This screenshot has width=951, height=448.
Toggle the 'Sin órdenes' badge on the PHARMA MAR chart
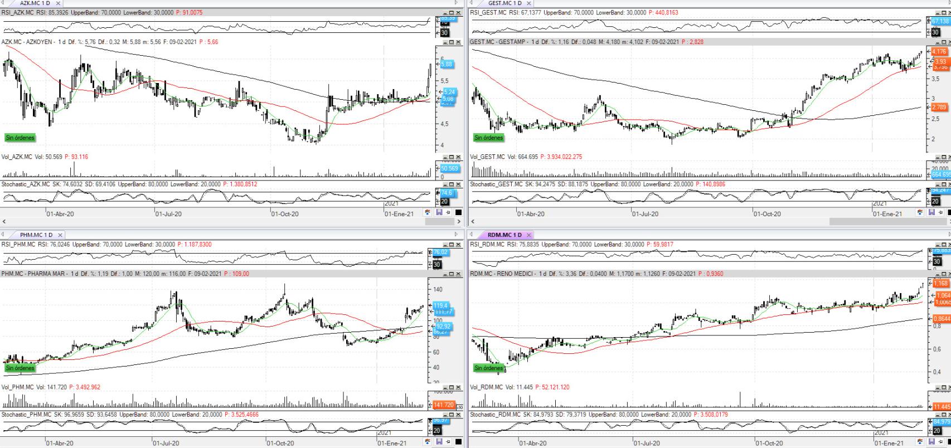20,368
